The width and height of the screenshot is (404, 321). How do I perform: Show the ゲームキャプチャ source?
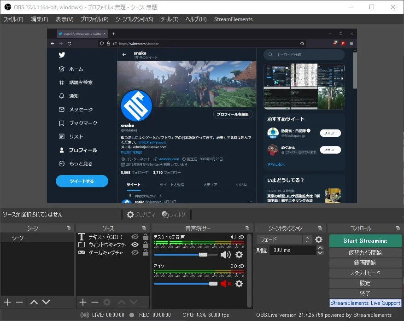[x=135, y=252]
